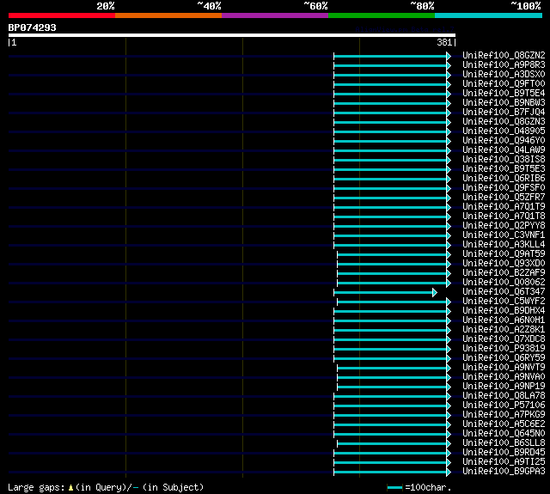Click the alignment bar for UniRef100_B9GPA3
550x494 pixels.
coord(390,473)
